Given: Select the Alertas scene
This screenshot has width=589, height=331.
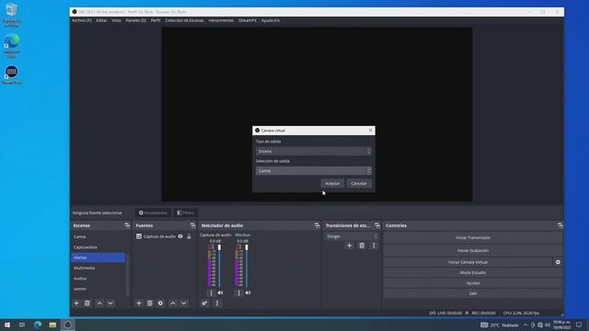Looking at the screenshot, I should click(98, 257).
